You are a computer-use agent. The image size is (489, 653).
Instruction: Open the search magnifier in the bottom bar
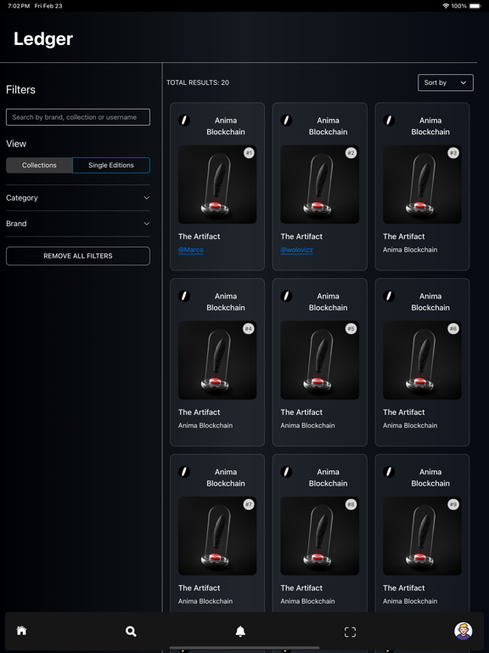[131, 632]
